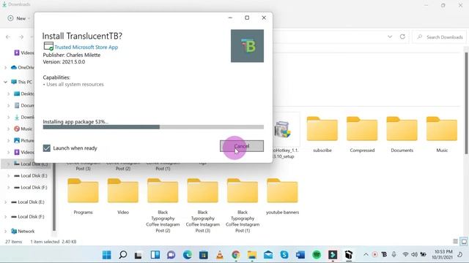Launch Microsoft Word from taskbar
The image size is (469, 263).
point(300,255)
